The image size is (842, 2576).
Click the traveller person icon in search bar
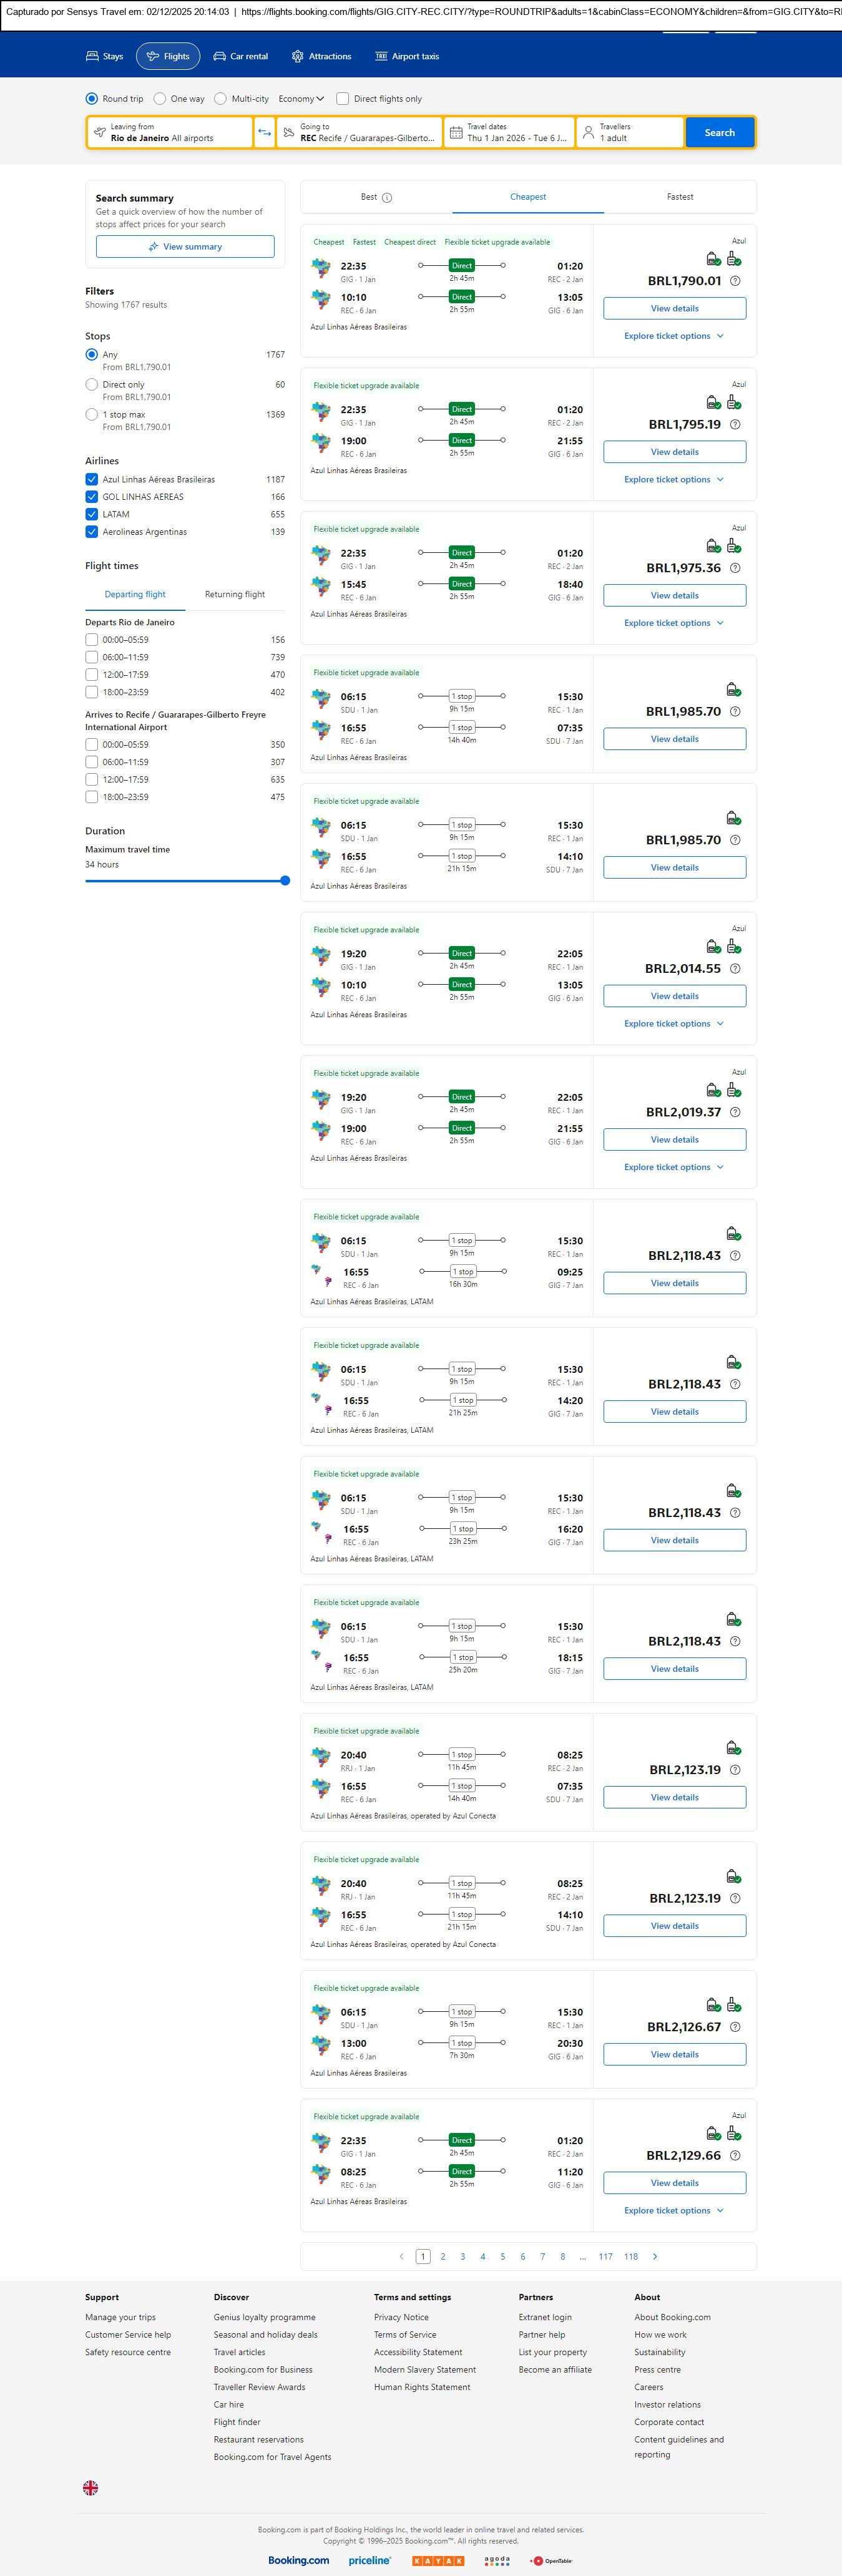click(x=588, y=133)
